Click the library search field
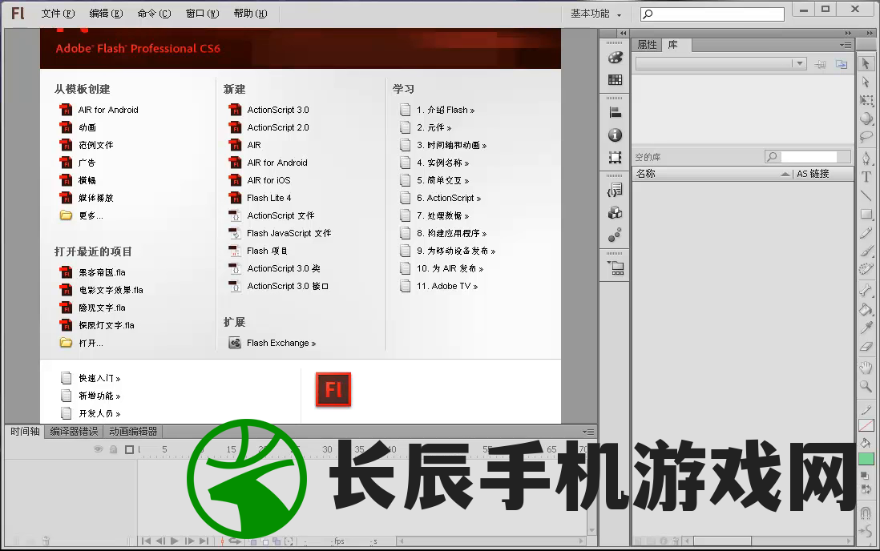 808,156
